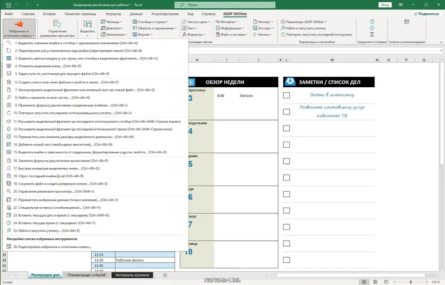The height and width of the screenshot is (285, 445).
Task: Choose item 11 Расширить фрагмент до последнего столбца
Action: [x=95, y=121]
